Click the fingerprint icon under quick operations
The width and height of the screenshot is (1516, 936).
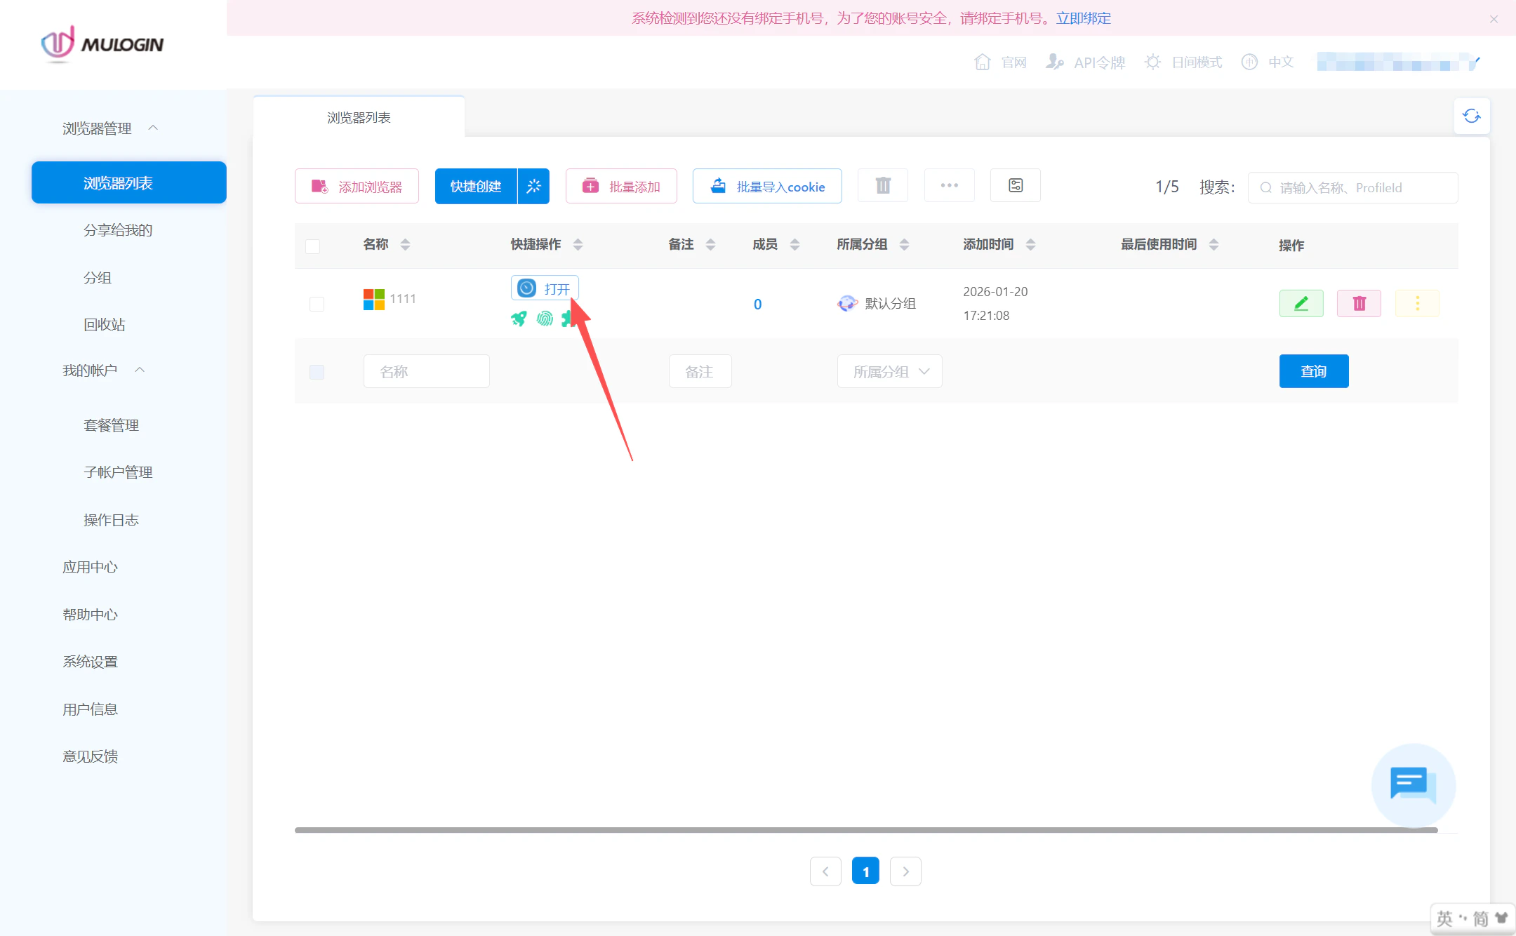click(x=545, y=319)
